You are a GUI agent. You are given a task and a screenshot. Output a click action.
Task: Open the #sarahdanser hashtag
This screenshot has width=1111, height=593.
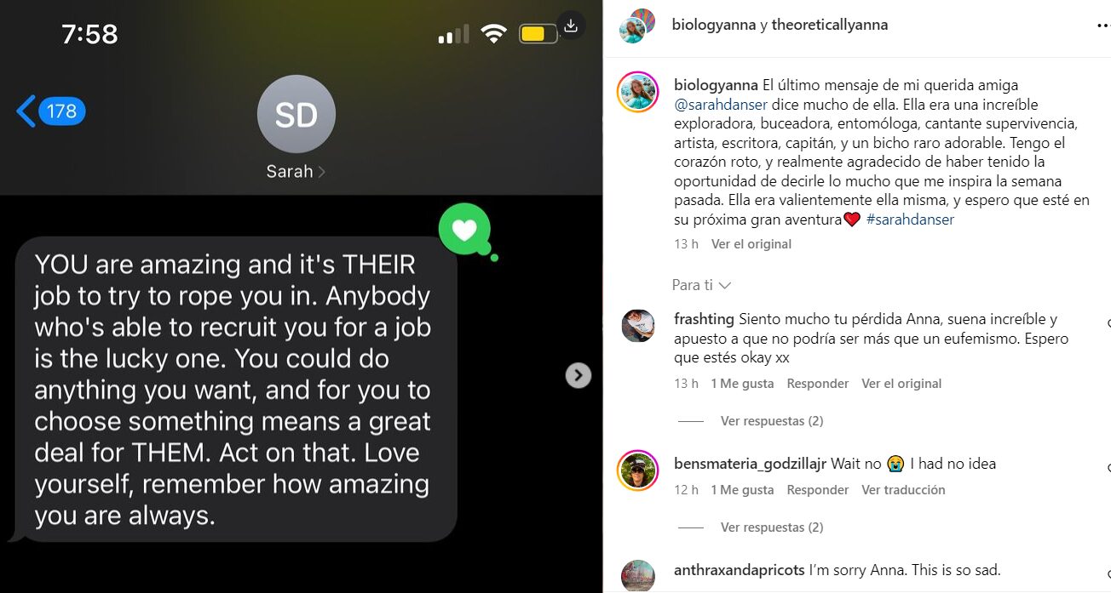(910, 220)
